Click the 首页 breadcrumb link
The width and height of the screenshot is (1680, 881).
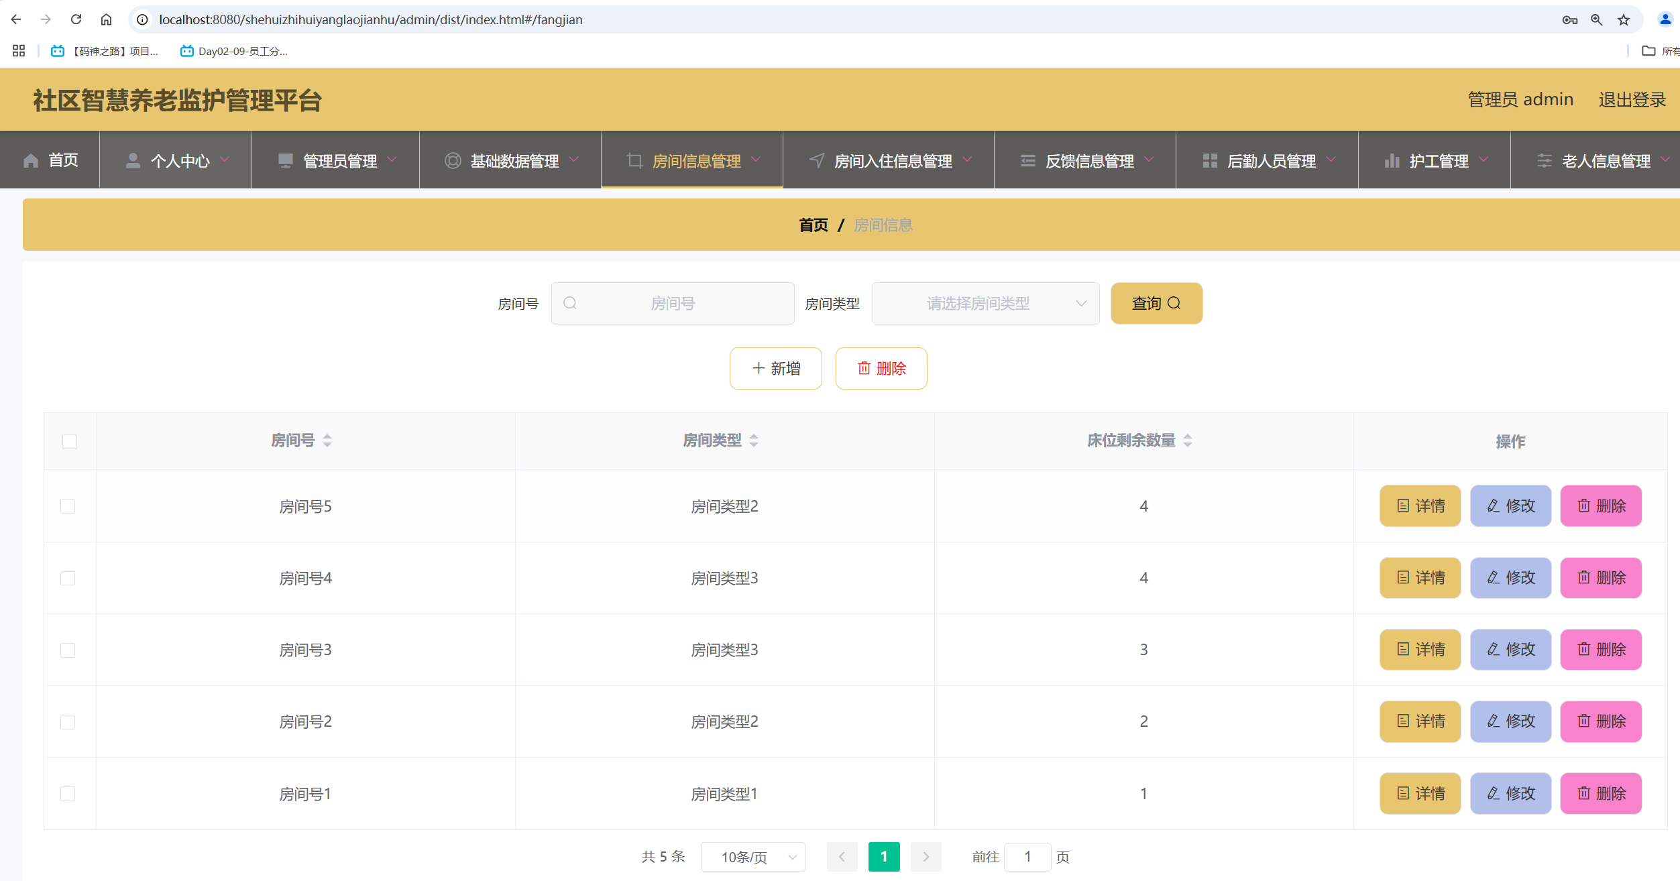(x=812, y=225)
